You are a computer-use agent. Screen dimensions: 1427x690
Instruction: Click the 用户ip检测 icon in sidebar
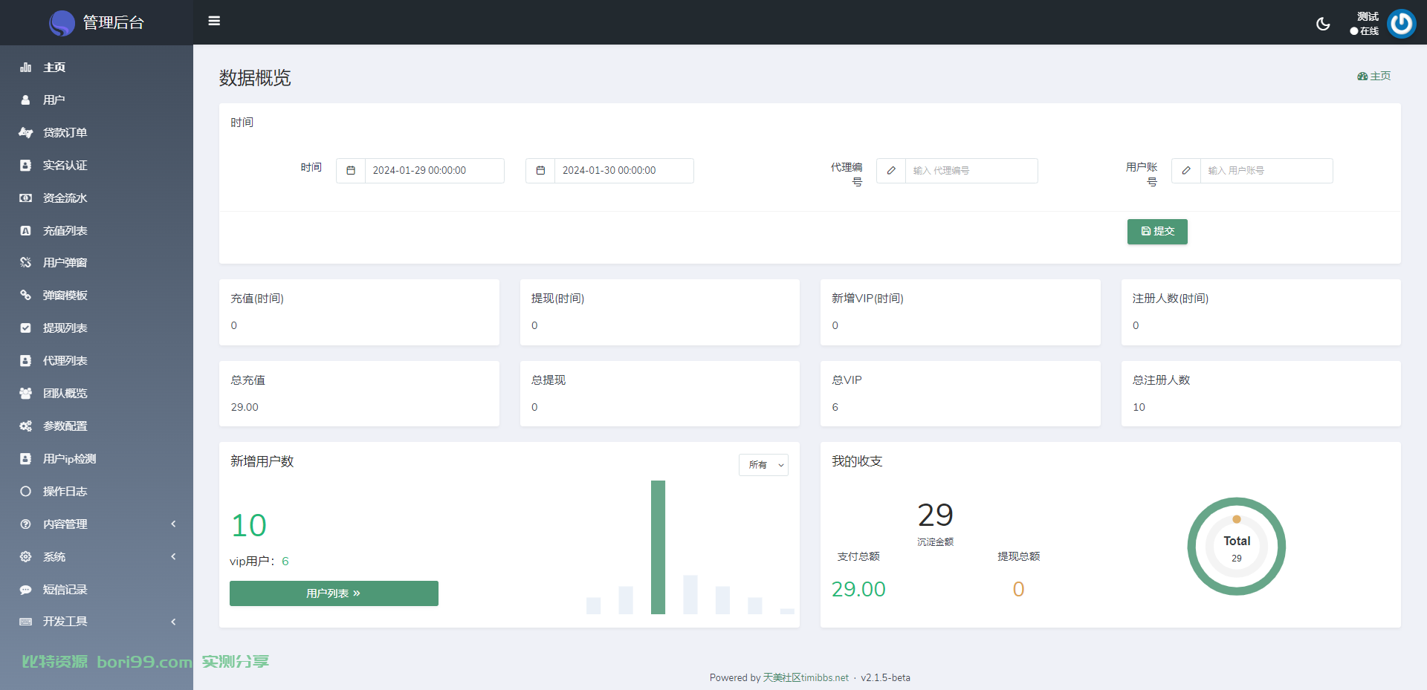[x=25, y=459]
